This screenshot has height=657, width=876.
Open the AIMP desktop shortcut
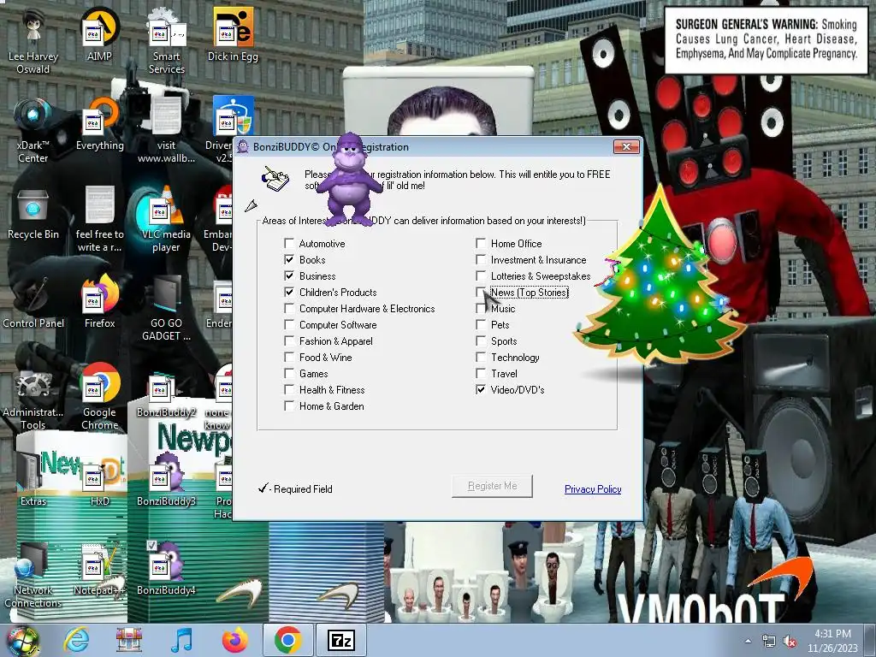pos(99,34)
